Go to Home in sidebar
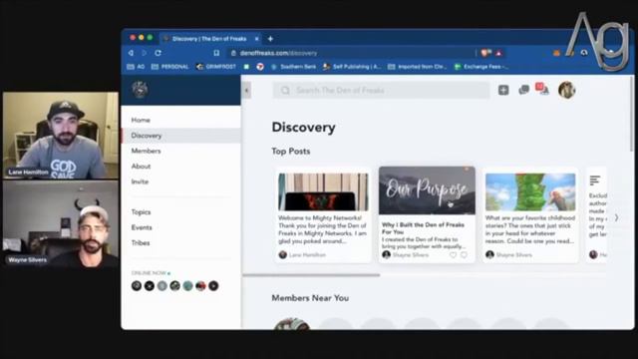The image size is (638, 359). (181, 120)
